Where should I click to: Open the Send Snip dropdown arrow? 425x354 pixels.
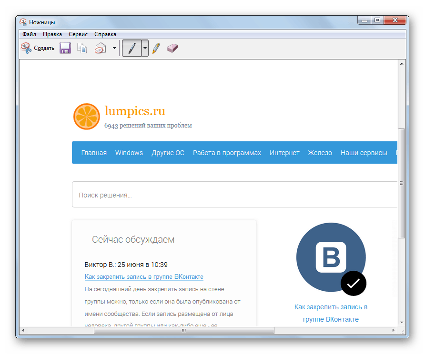click(x=114, y=48)
